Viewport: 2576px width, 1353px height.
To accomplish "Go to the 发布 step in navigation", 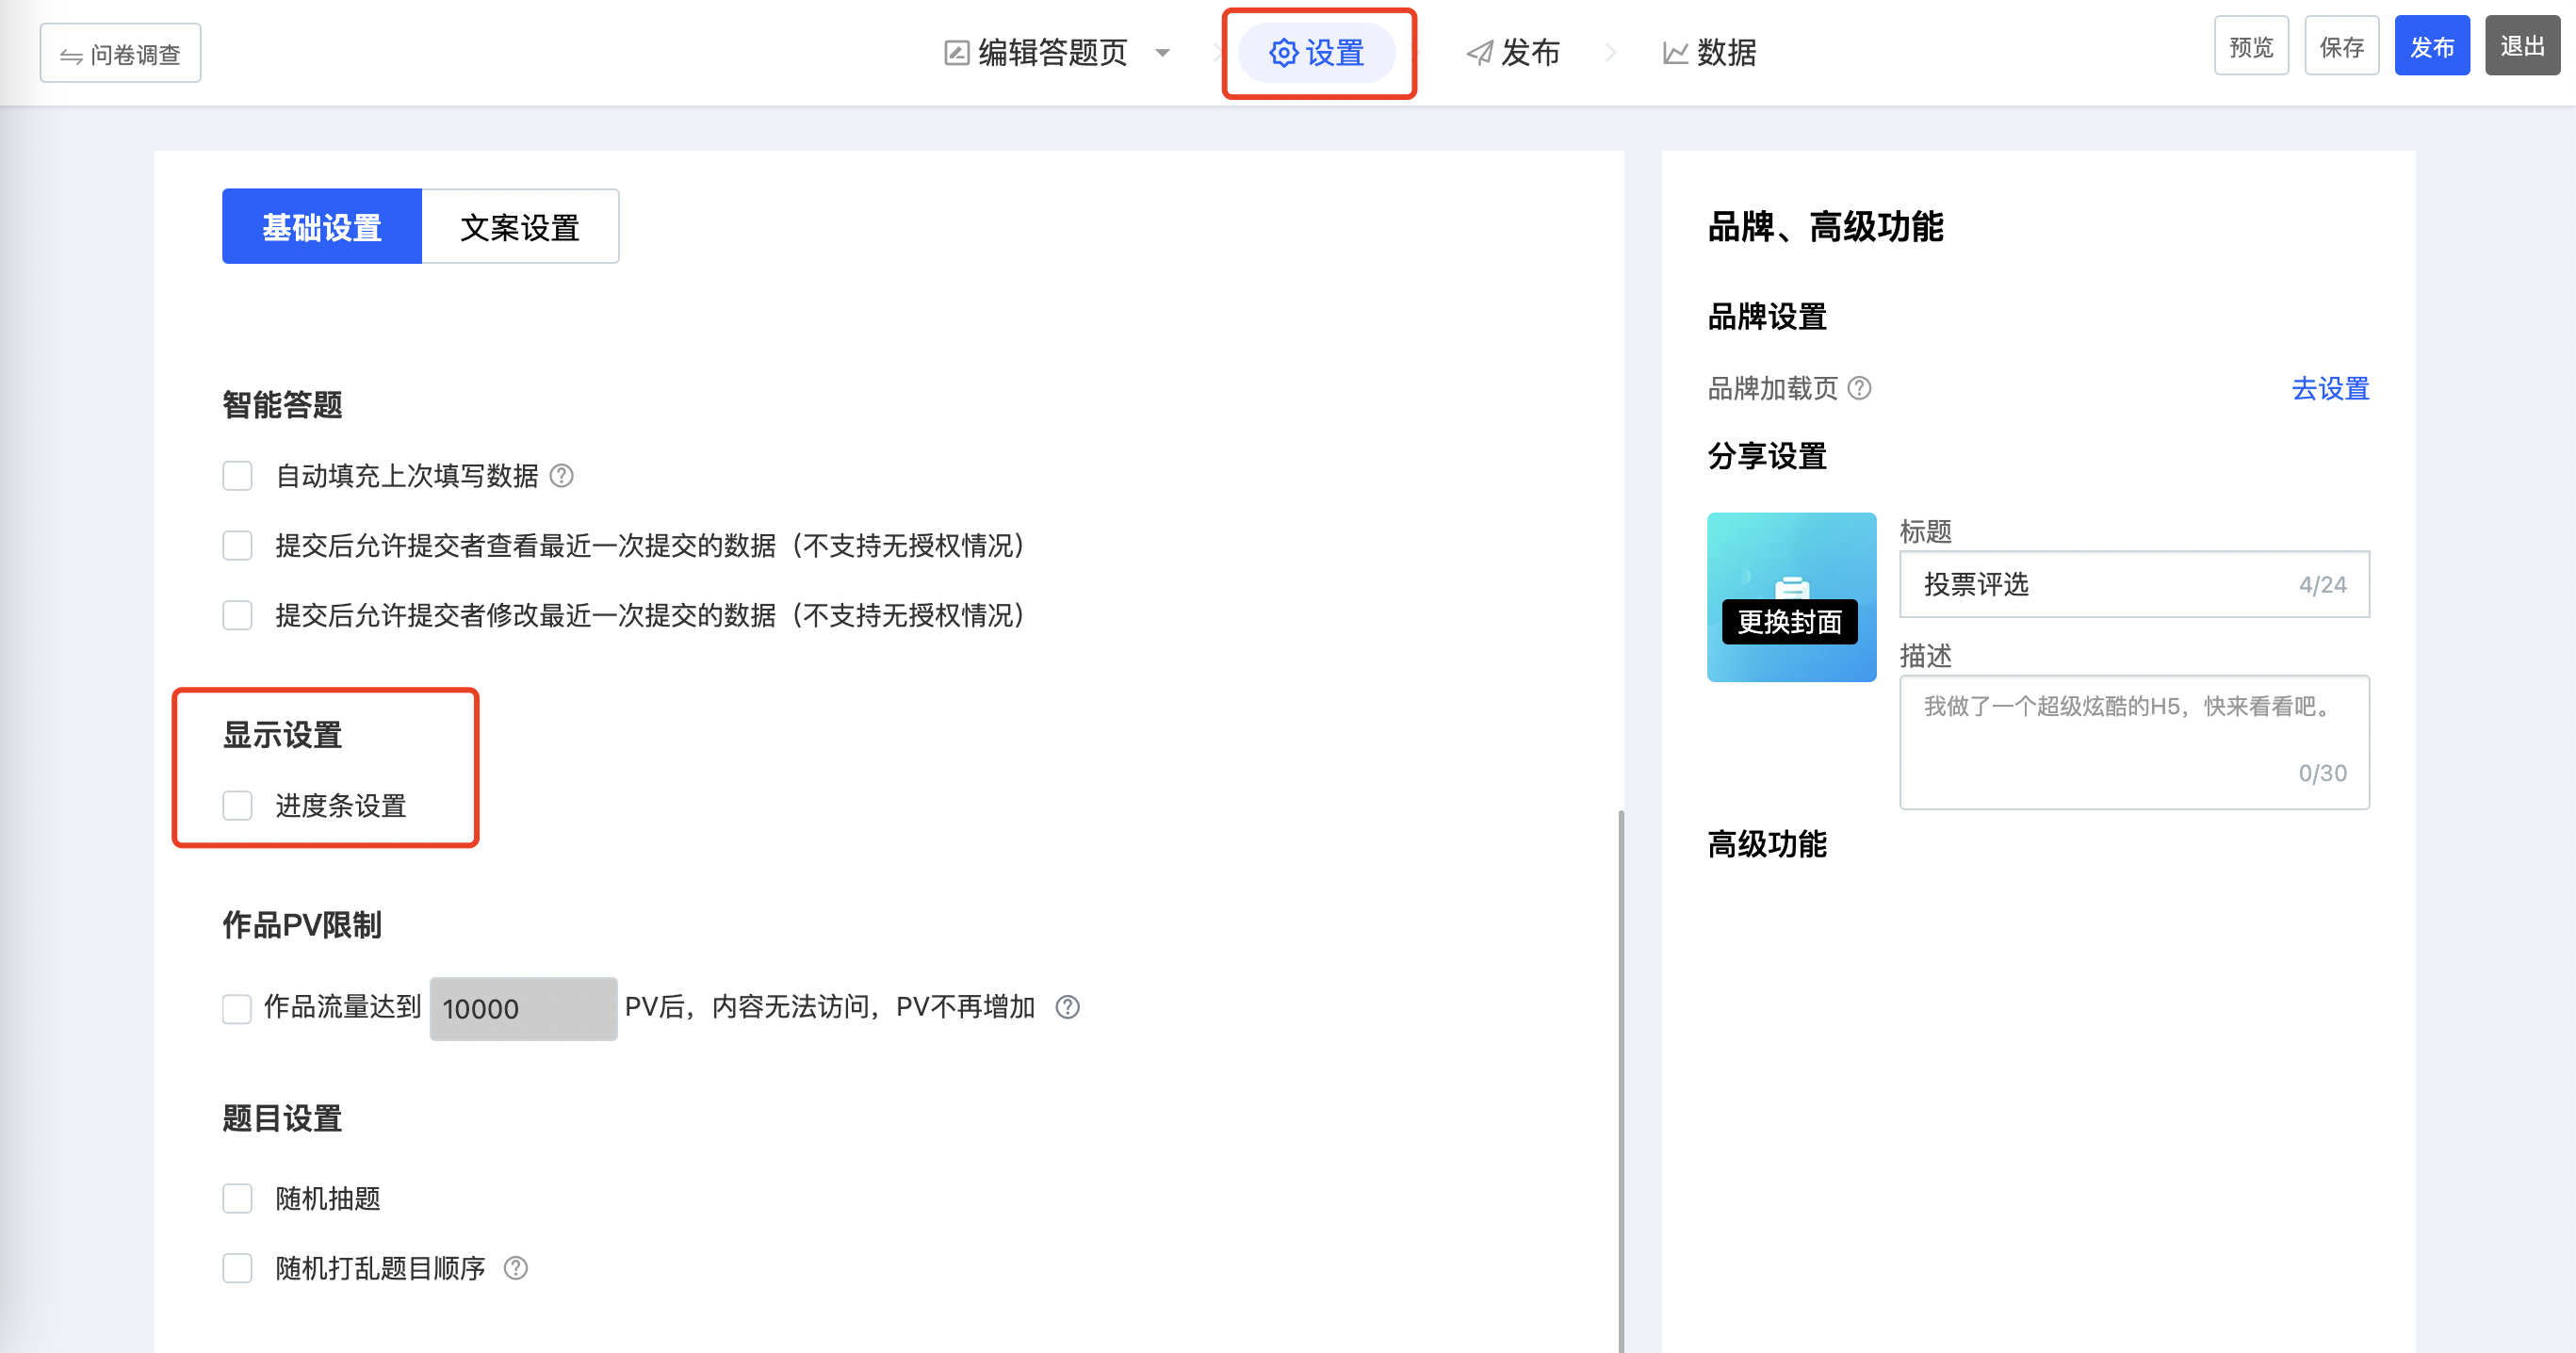I will tap(1513, 52).
